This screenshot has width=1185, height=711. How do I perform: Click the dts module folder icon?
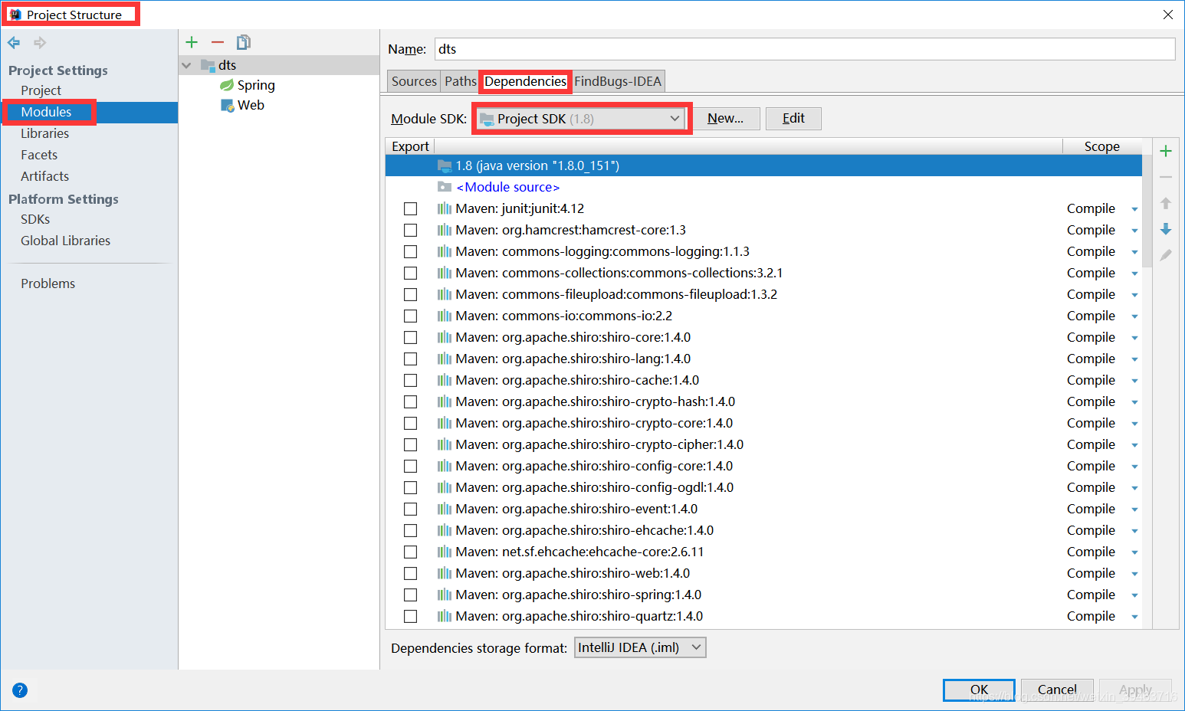click(x=208, y=65)
